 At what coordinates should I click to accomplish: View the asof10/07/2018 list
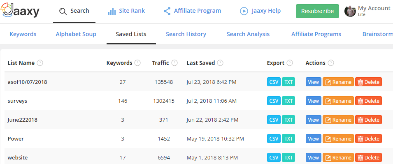point(313,82)
